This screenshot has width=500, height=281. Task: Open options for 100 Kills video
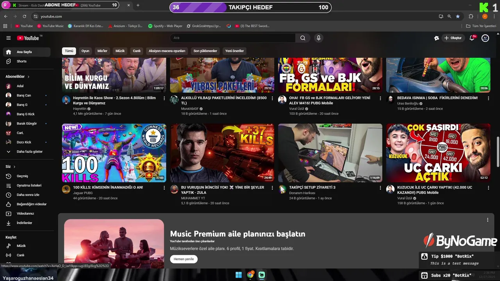point(164,188)
